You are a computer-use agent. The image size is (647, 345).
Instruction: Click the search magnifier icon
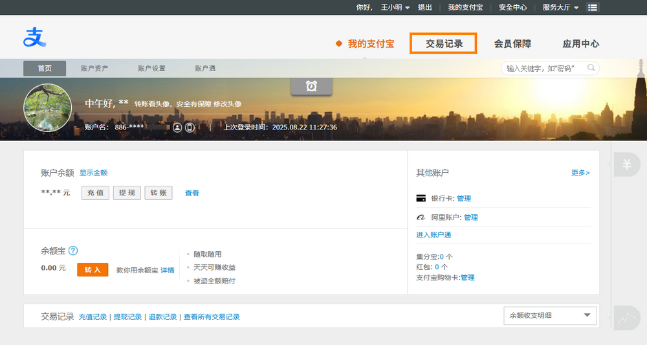click(591, 68)
